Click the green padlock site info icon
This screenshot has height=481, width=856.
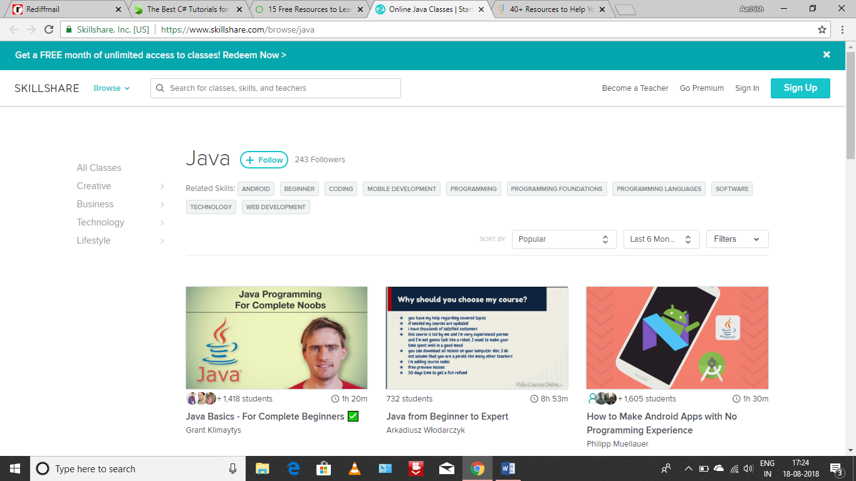pos(70,29)
